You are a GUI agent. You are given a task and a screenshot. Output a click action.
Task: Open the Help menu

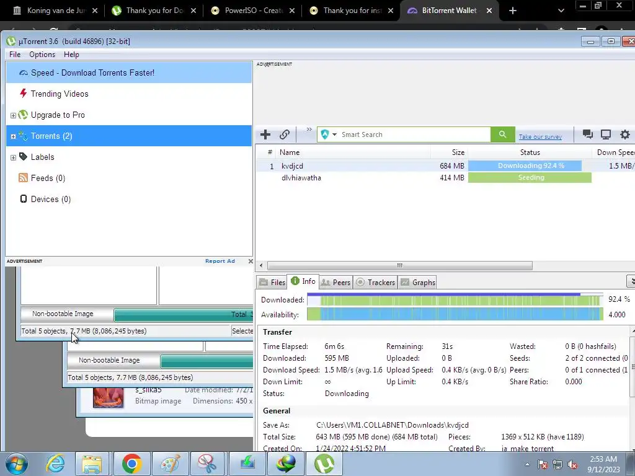(x=71, y=55)
